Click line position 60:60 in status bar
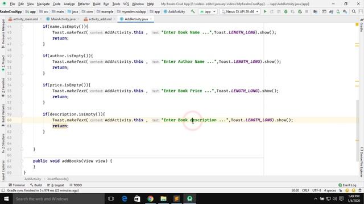 (x=295, y=190)
